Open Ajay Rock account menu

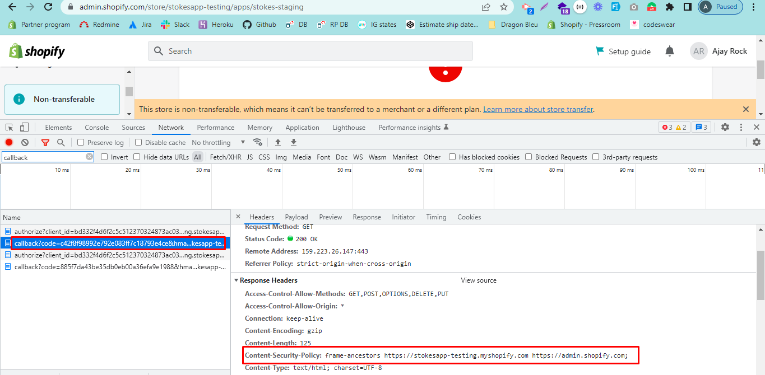tap(718, 51)
